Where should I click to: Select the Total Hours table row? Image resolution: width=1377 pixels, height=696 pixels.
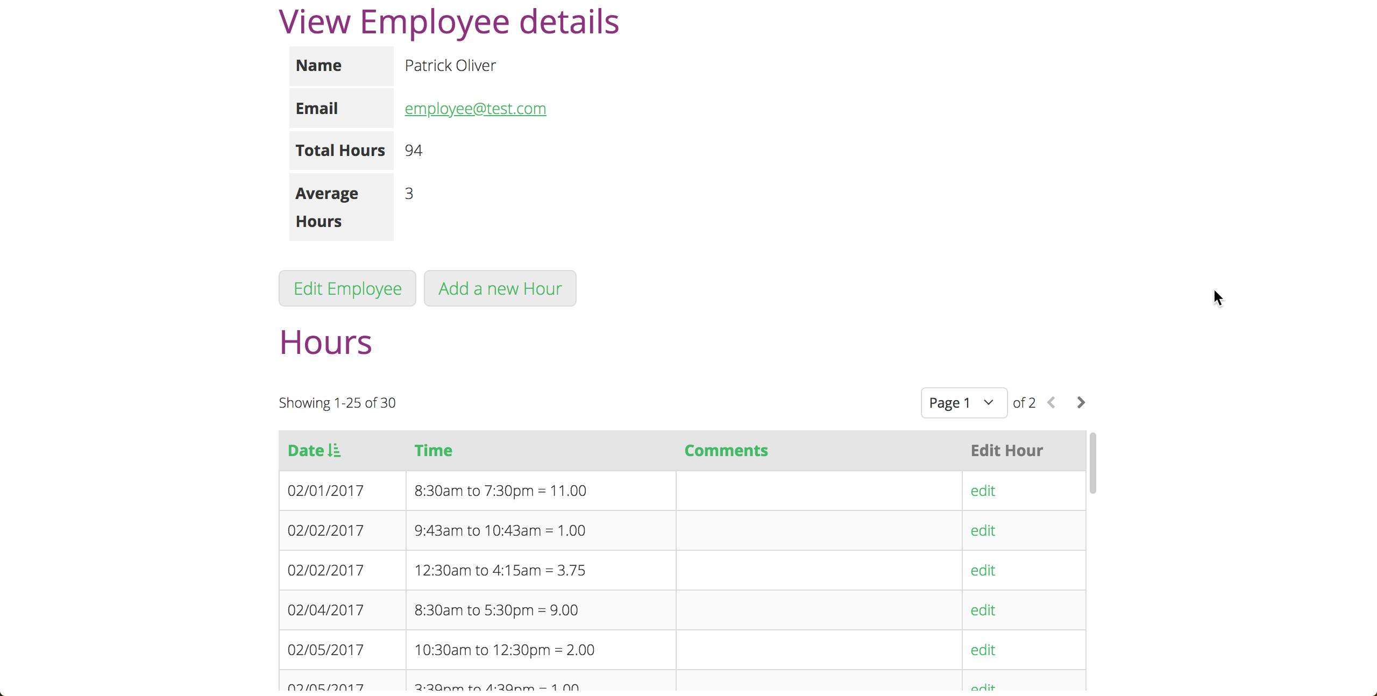340,151
